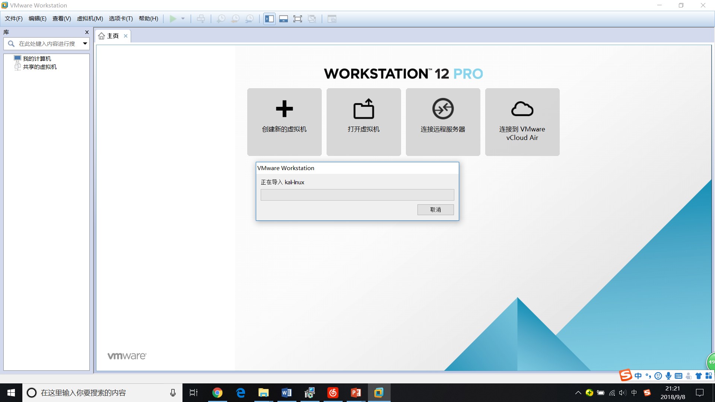The width and height of the screenshot is (715, 402).
Task: Click the green power on play button
Action: pyautogui.click(x=173, y=19)
